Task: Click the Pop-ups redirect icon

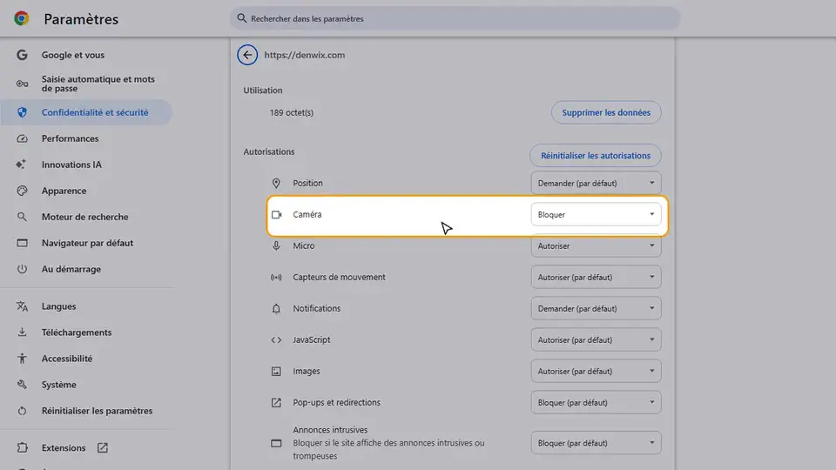Action: coord(276,403)
